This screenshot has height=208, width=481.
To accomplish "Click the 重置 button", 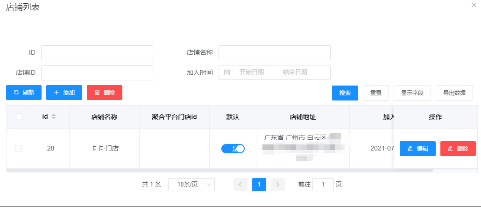I will (x=376, y=93).
